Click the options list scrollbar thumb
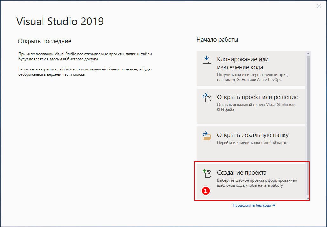Screen dimensions: 327x227 pos(308,125)
